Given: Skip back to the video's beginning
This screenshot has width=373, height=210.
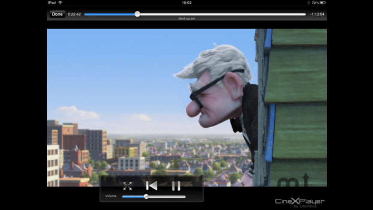Looking at the screenshot, I should click(x=151, y=186).
